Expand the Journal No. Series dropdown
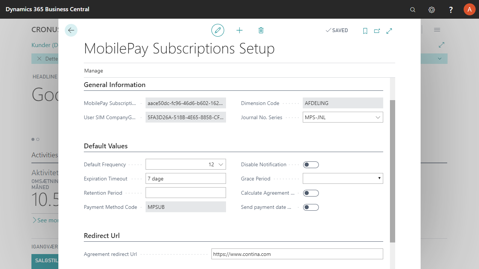The width and height of the screenshot is (479, 269). tap(378, 117)
